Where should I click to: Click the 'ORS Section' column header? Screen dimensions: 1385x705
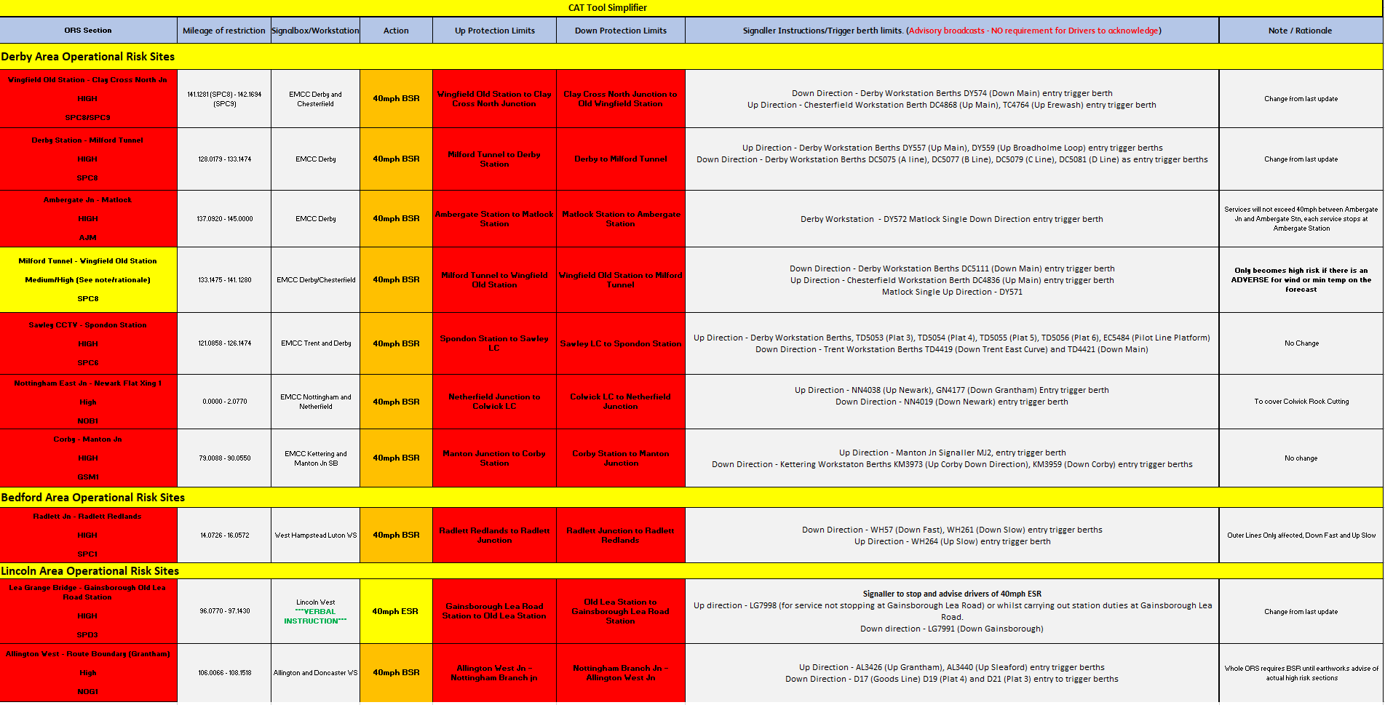coord(88,31)
